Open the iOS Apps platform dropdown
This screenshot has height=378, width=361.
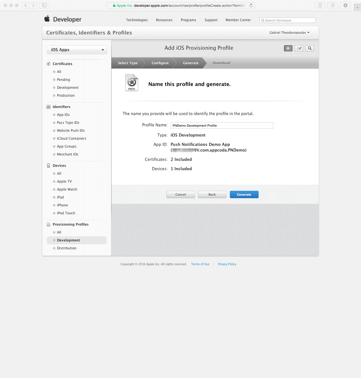click(x=77, y=50)
